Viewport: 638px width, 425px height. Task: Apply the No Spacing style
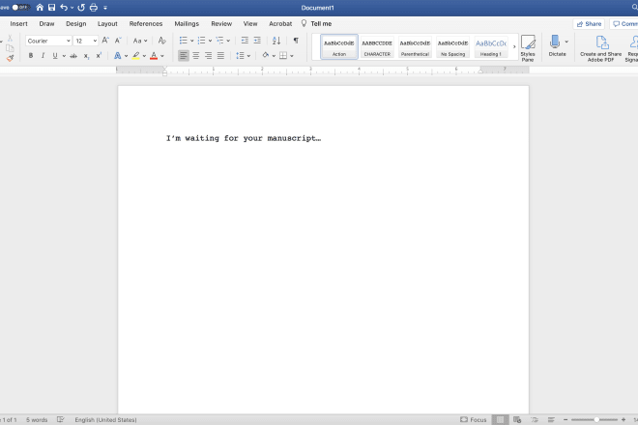tap(452, 47)
